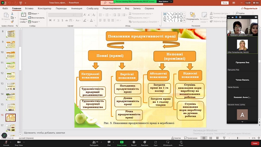Screen dimensions: 261x147
Task: Expand the audio options arrow beside Unmute
Action: pyautogui.click(x=11, y=142)
